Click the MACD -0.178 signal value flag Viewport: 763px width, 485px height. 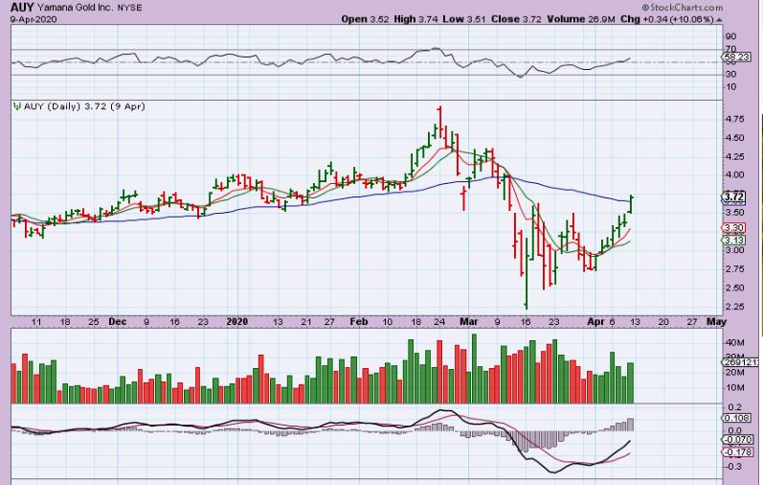pyautogui.click(x=737, y=452)
